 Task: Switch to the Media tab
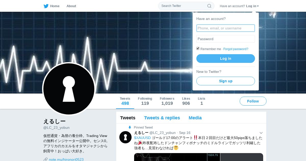(x=195, y=118)
